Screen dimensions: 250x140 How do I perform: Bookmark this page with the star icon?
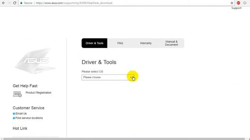point(232,3)
